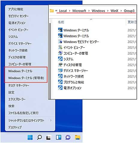Click Microsoft in the address breadcrumb
This screenshot has height=143, width=138.
pos(79,11)
